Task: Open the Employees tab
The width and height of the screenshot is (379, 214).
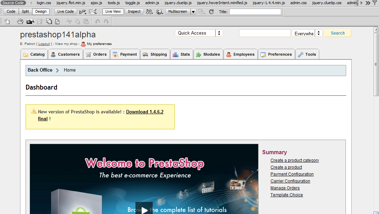Action: point(240,54)
